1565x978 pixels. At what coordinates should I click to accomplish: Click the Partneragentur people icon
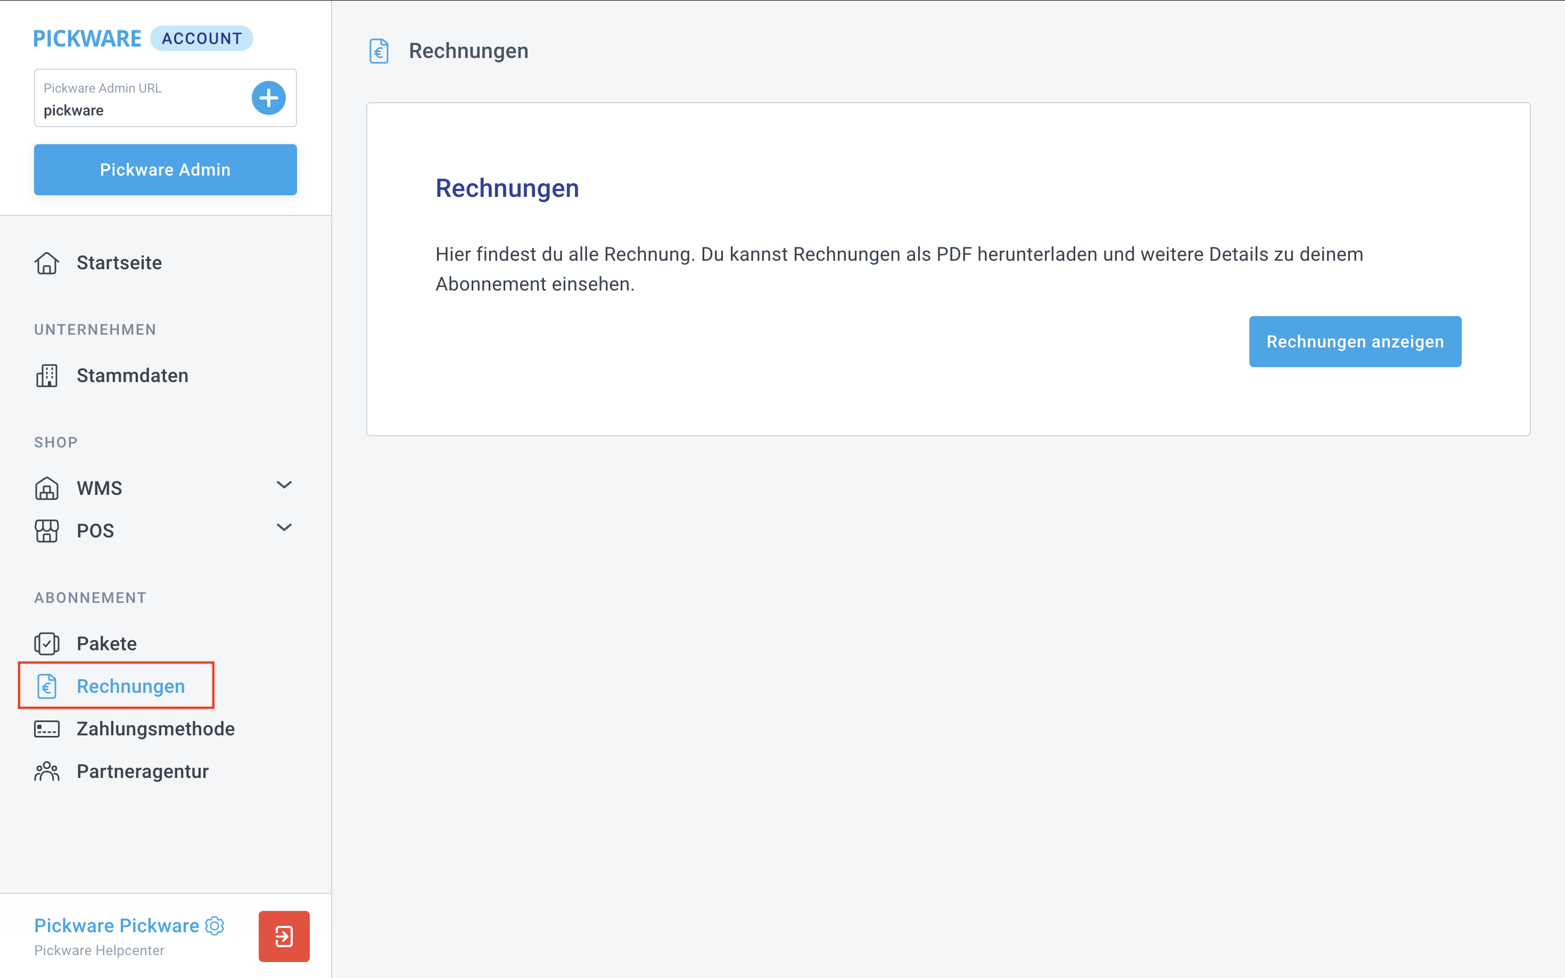tap(47, 771)
